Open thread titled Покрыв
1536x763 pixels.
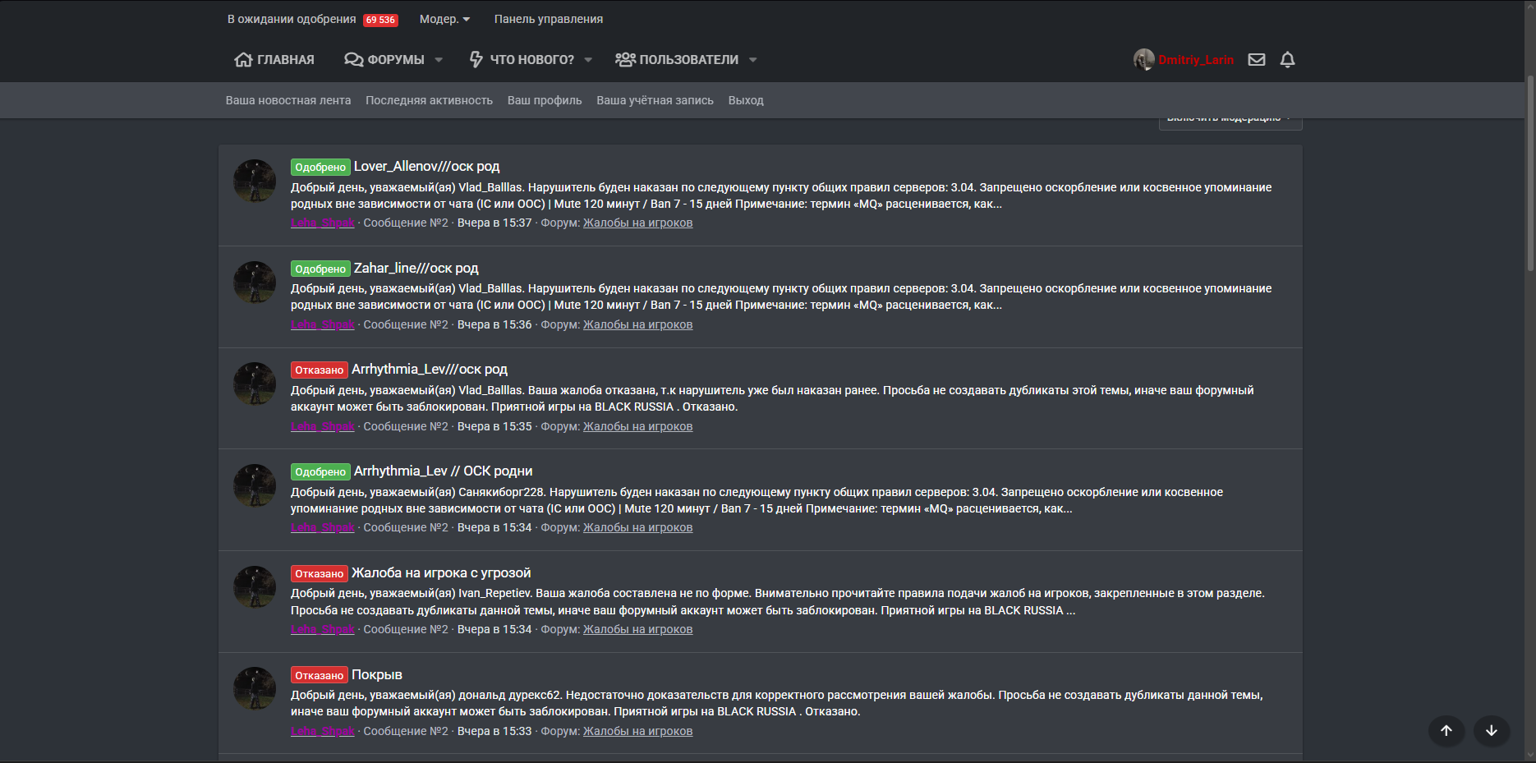(x=376, y=675)
